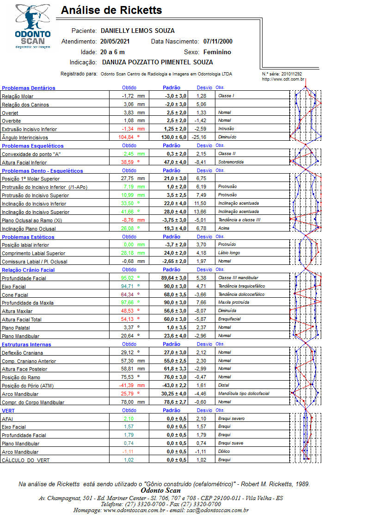The height and width of the screenshot is (520, 367).
Task: Click Relação dos Caninos value 3,06
Action: click(129, 104)
